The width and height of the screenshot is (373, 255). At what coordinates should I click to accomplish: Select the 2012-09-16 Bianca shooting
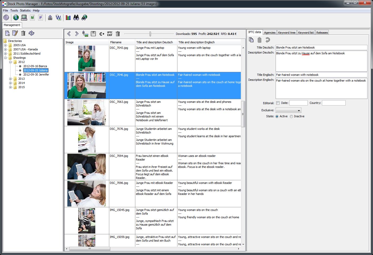(35, 66)
